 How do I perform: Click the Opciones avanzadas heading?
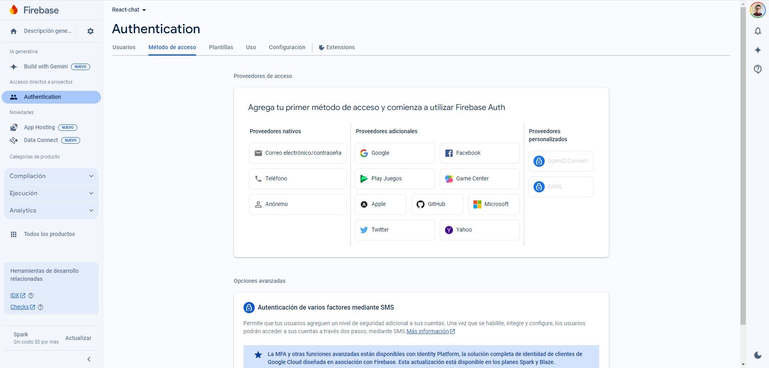pyautogui.click(x=260, y=281)
